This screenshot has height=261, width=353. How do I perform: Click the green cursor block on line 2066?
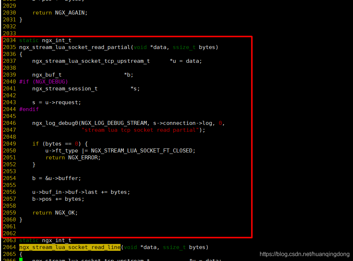coord(21,260)
